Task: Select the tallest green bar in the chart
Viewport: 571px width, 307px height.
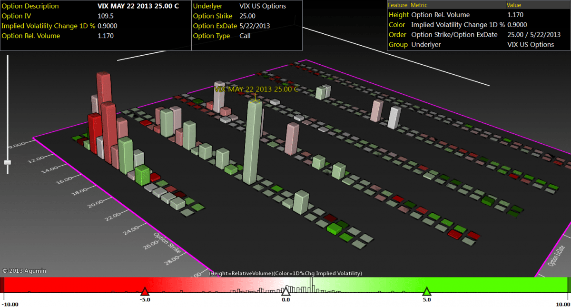Action: (253, 143)
